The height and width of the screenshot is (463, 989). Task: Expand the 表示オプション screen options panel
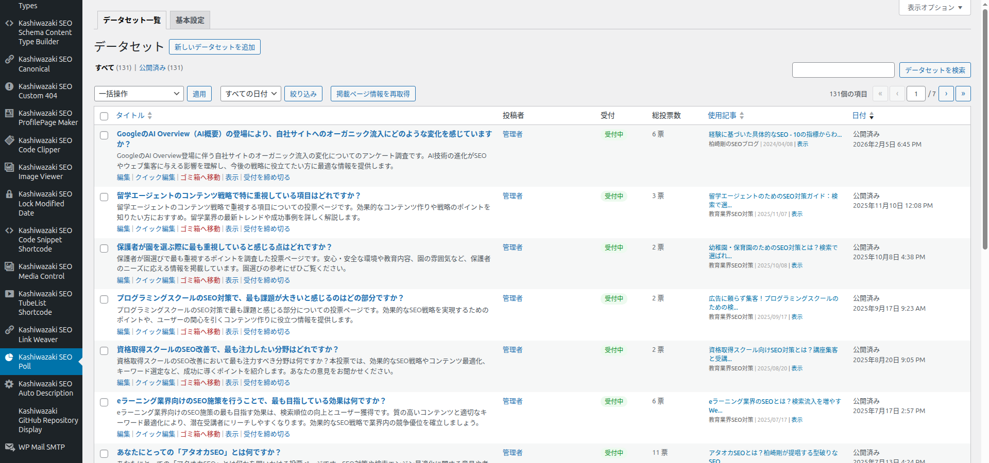tap(935, 8)
